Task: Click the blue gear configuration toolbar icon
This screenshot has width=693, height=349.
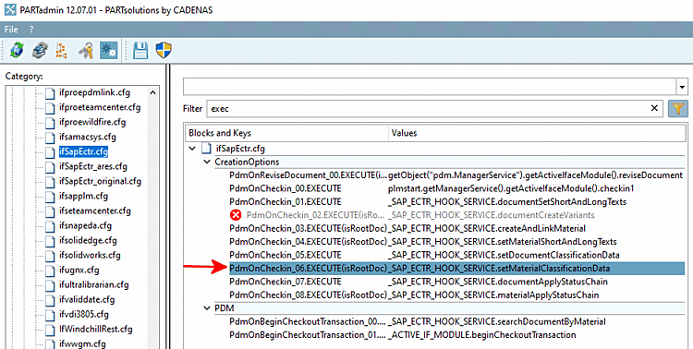Action: (108, 50)
